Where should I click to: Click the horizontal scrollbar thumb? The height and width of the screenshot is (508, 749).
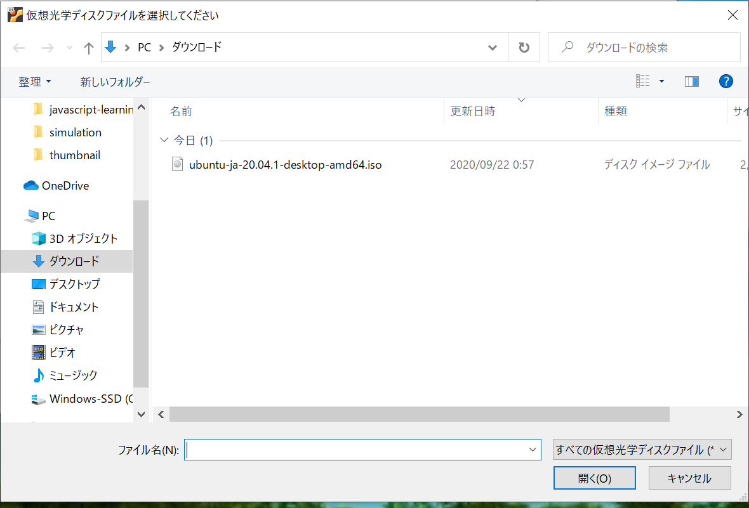point(420,414)
